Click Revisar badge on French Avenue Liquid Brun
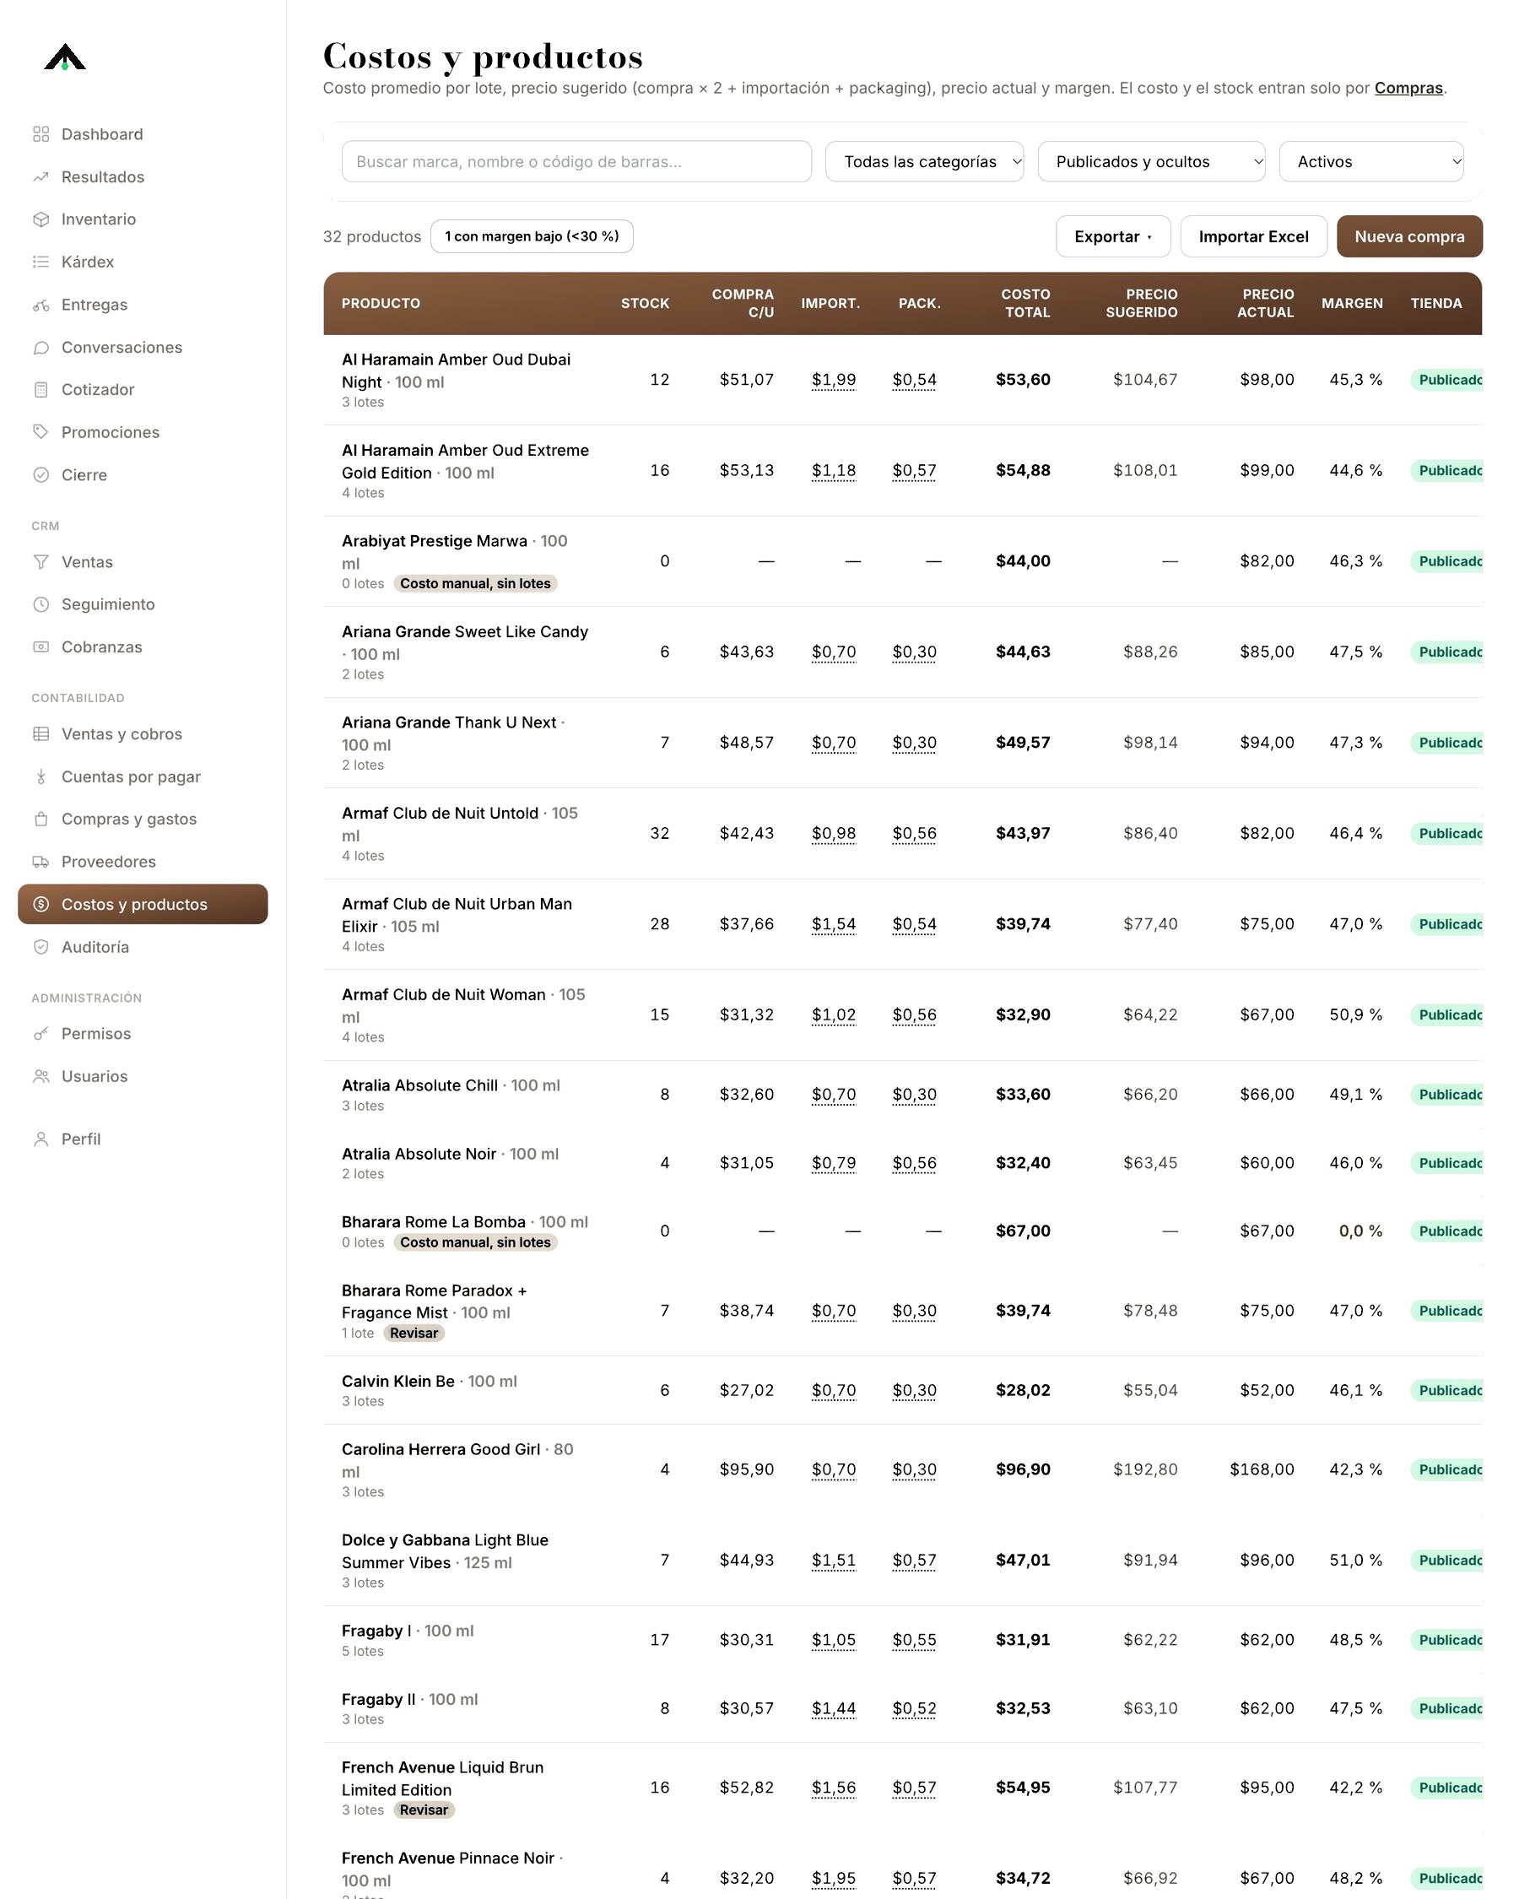Screen dimensions: 1519x1899 coord(424,1810)
